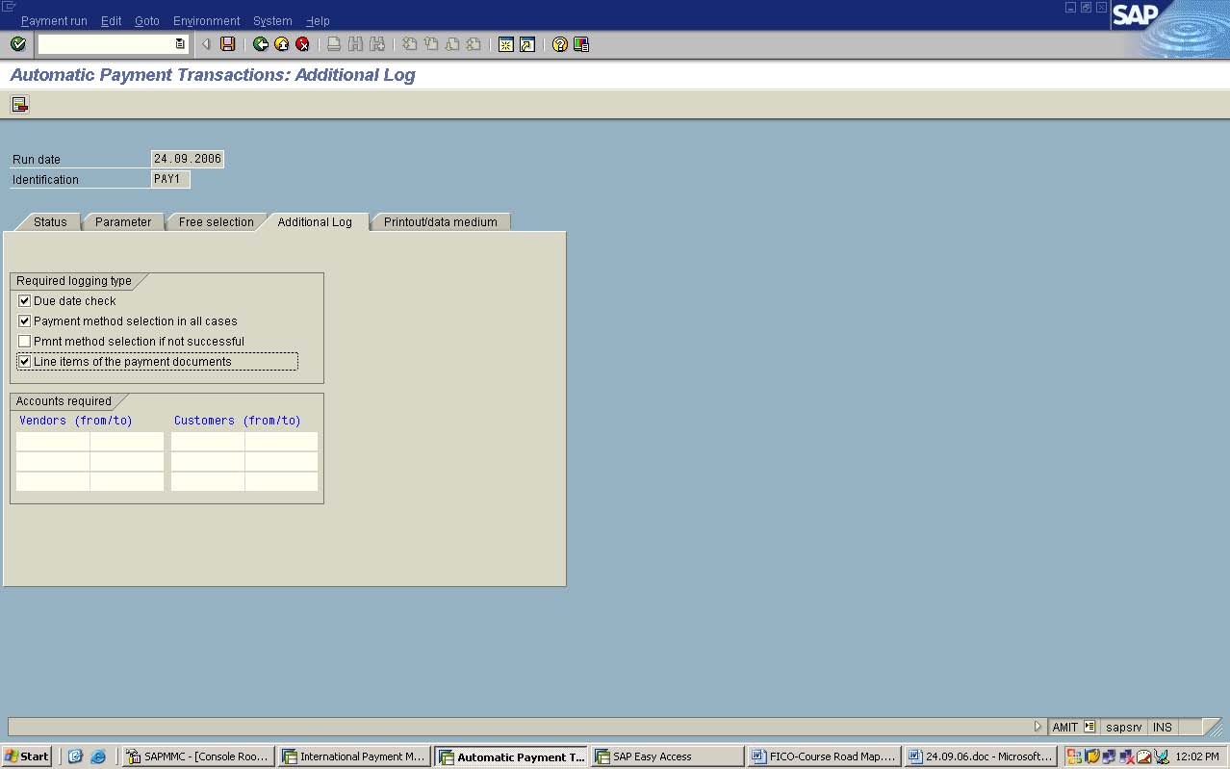Open the system info selector beside AMIT
Screen dimensions: 1230x769
click(1089, 727)
